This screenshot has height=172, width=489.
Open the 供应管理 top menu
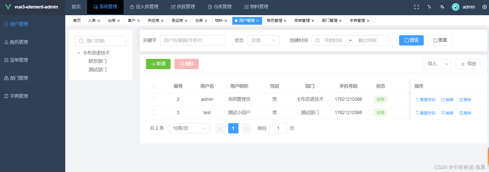coord(183,7)
